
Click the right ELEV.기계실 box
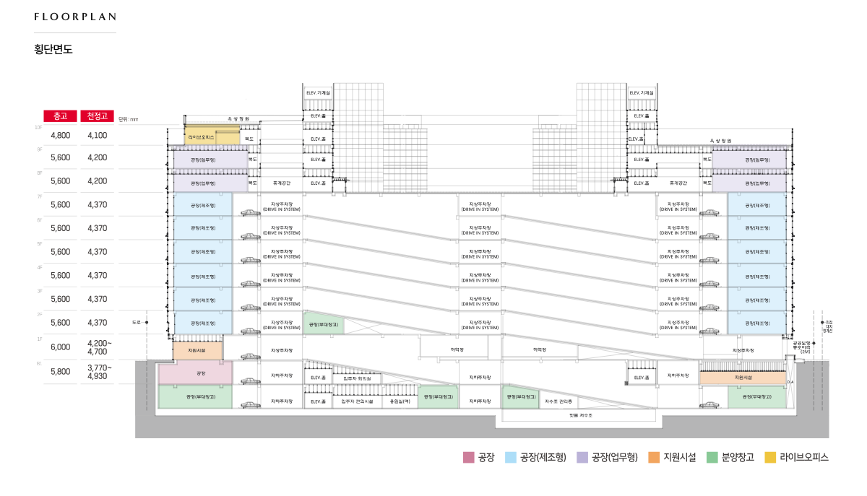[642, 93]
